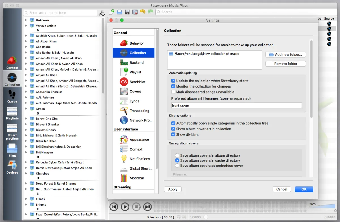
Task: Select Atman artist in collection
Action: (x=40, y=109)
